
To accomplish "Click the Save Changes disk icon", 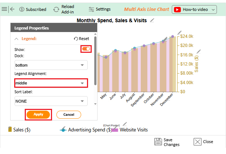I will click(158, 142).
